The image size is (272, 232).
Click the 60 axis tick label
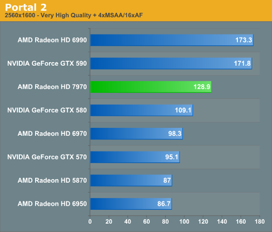(x=146, y=222)
